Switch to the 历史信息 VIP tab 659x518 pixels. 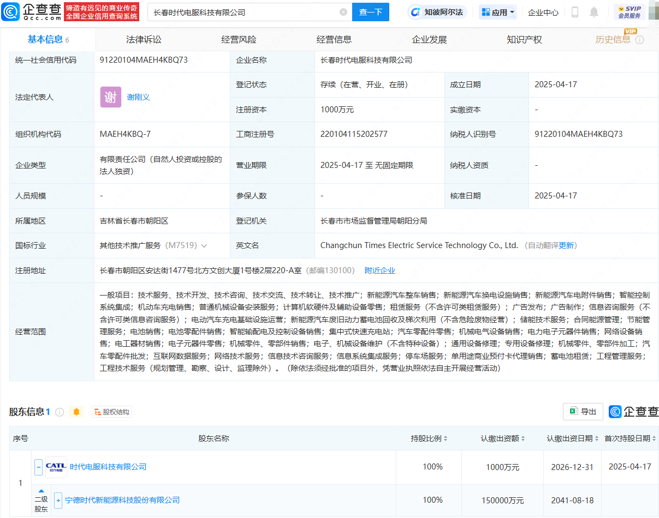pos(613,39)
